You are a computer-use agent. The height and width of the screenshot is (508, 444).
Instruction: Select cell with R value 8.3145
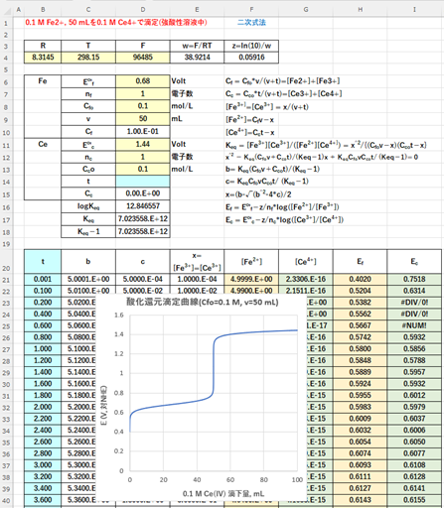click(x=43, y=58)
